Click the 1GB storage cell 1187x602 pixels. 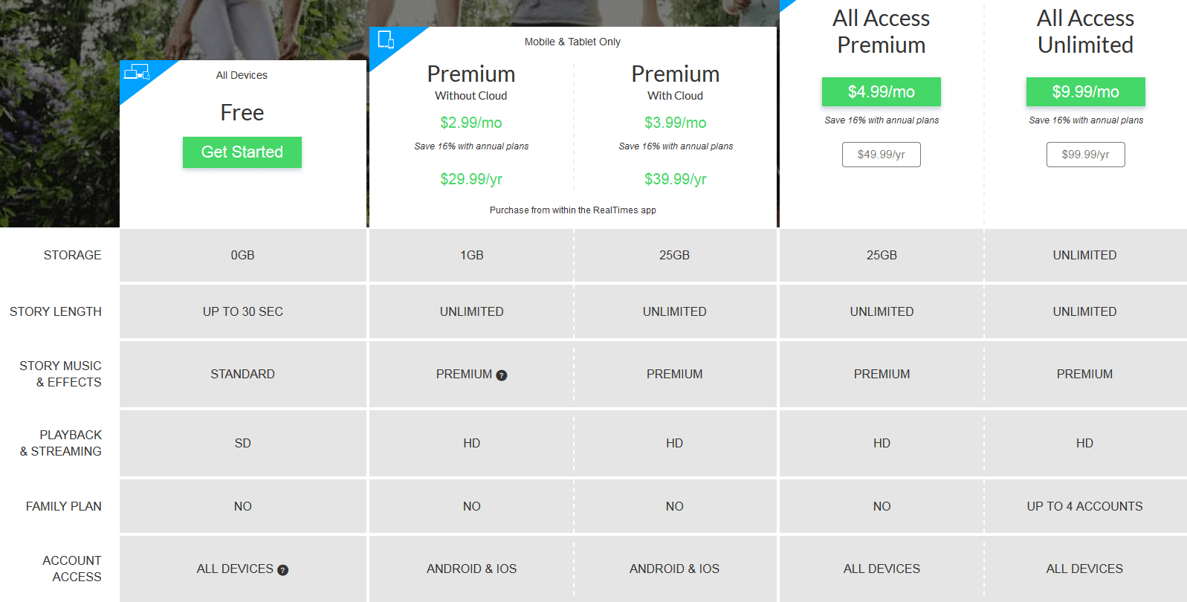[x=472, y=255]
